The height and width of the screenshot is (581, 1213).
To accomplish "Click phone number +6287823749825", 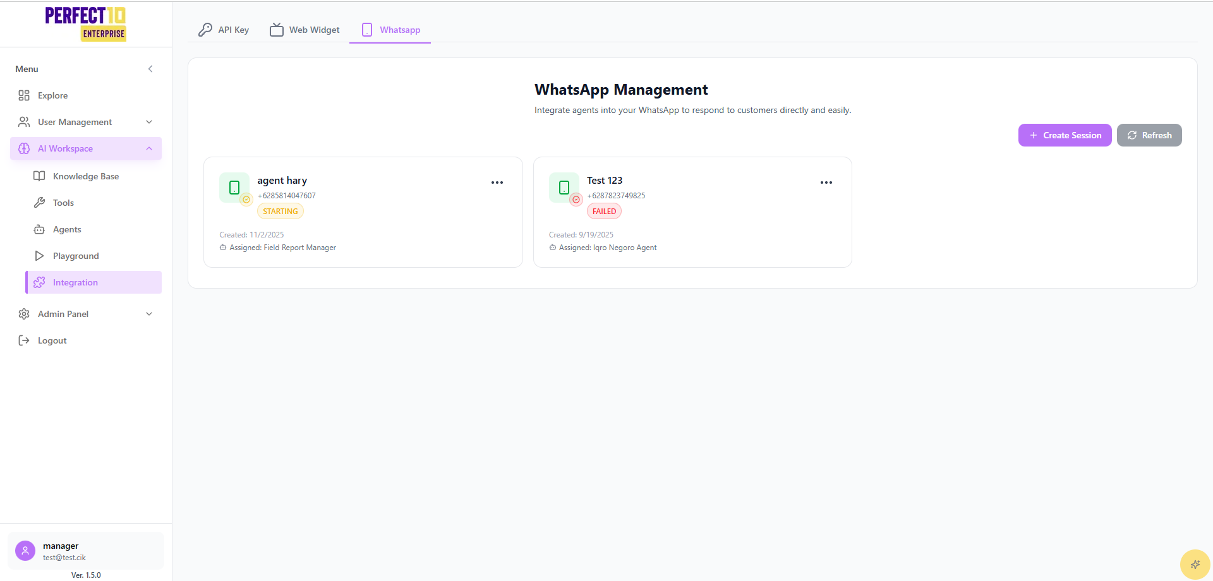I will click(616, 196).
